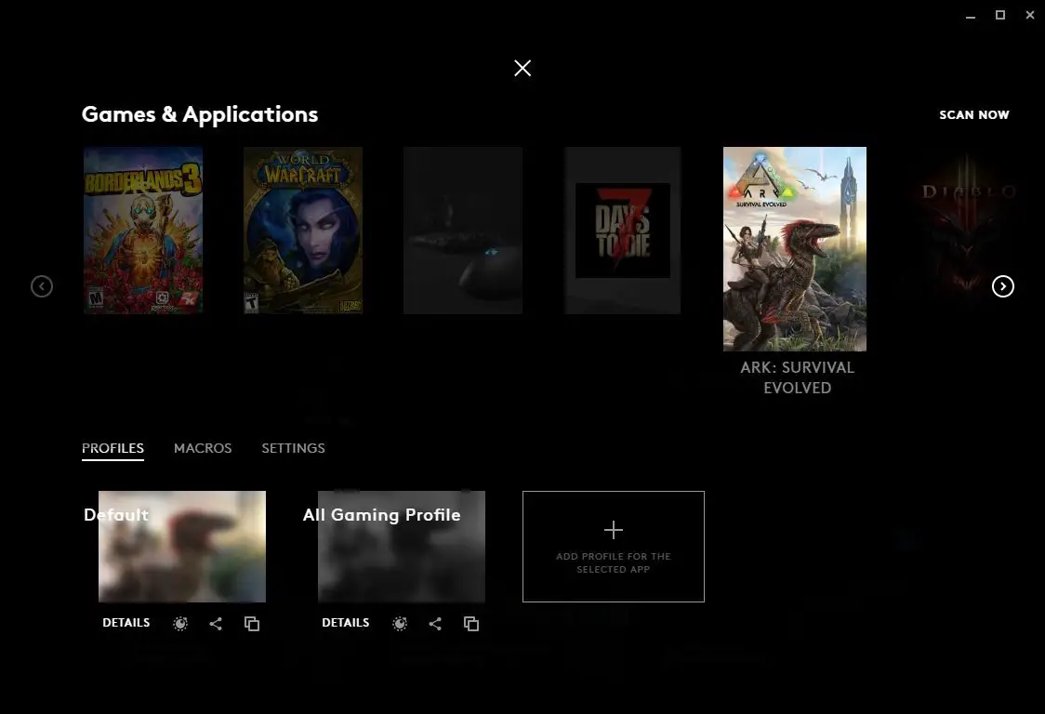Show next games with right arrow
This screenshot has height=714, width=1045.
[1003, 286]
